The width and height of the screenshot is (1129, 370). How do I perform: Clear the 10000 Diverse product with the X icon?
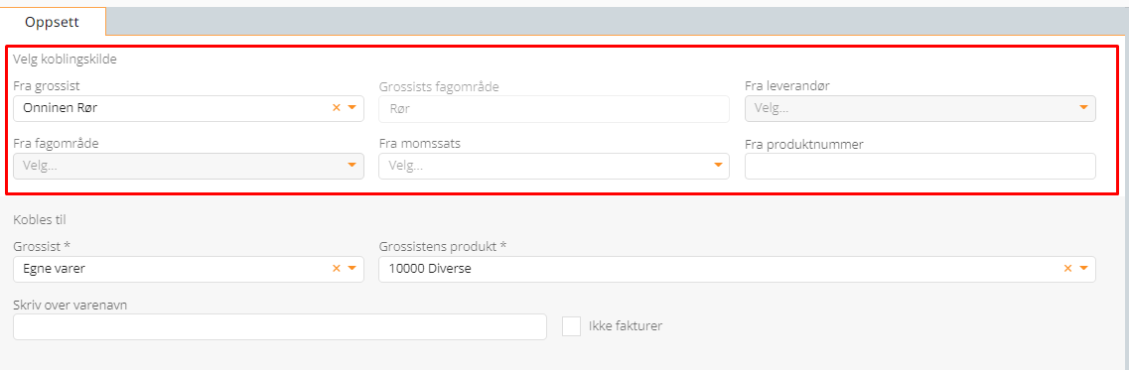(1067, 269)
